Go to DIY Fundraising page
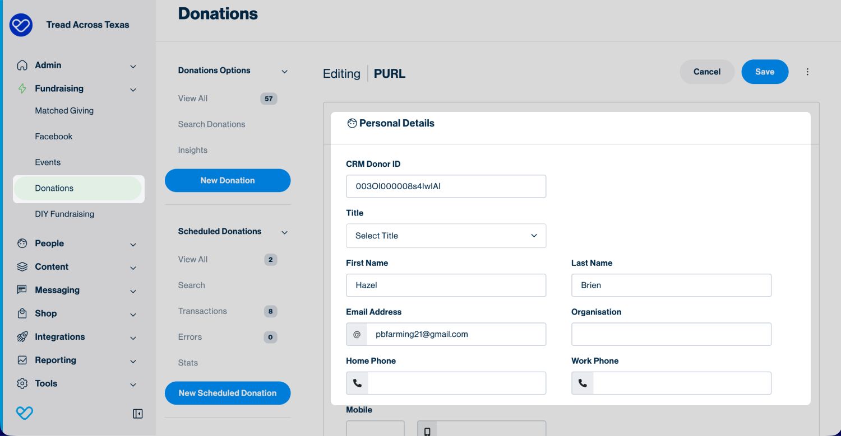This screenshot has width=841, height=436. [64, 214]
